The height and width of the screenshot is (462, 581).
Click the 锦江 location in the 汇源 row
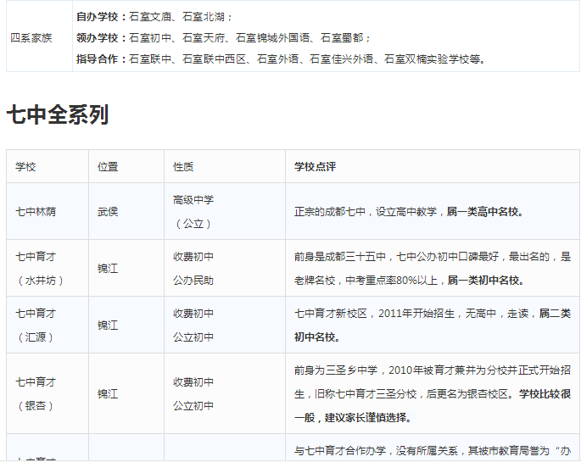[x=108, y=325]
